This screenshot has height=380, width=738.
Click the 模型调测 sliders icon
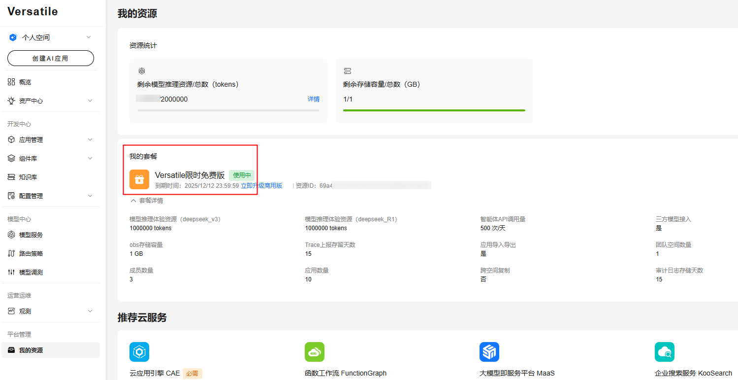(x=11, y=272)
